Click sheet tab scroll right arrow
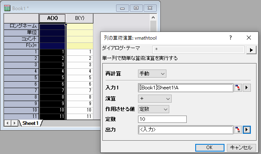This screenshot has height=154, width=261. click(15, 123)
